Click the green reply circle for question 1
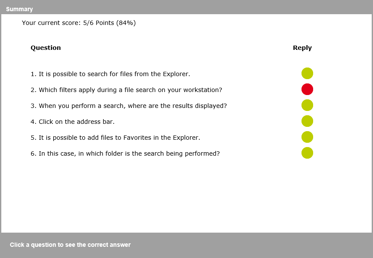 pos(307,74)
